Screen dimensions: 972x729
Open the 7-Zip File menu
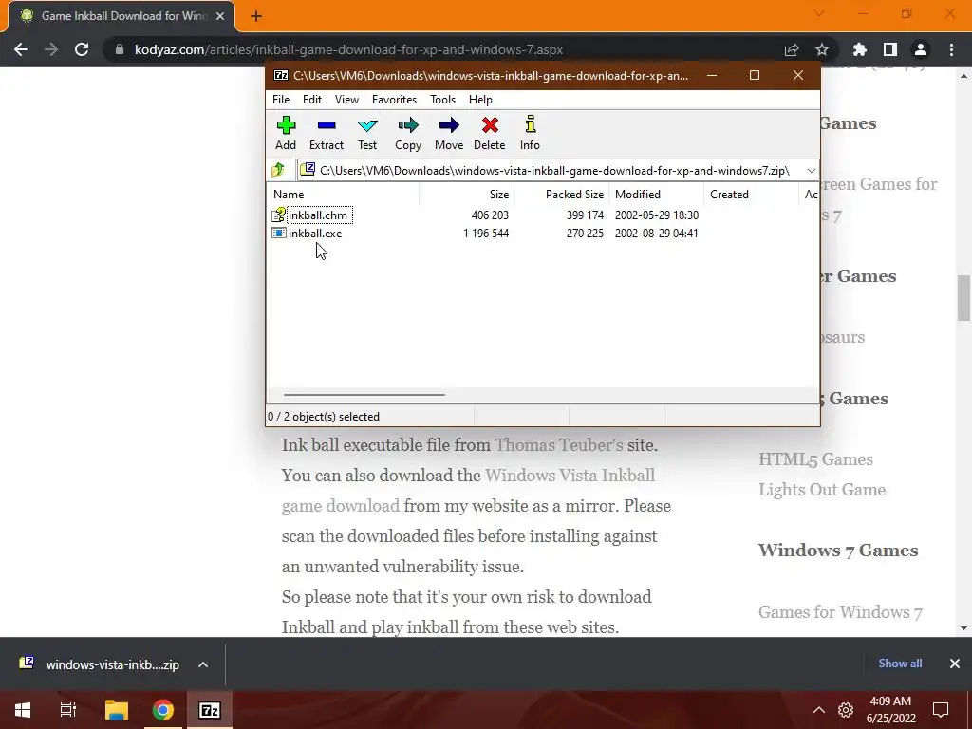coord(281,99)
